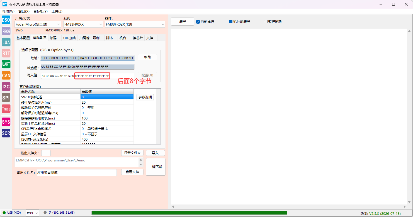Click the 写入值 option bytes input field
The height and width of the screenshot is (217, 413).
[88, 76]
